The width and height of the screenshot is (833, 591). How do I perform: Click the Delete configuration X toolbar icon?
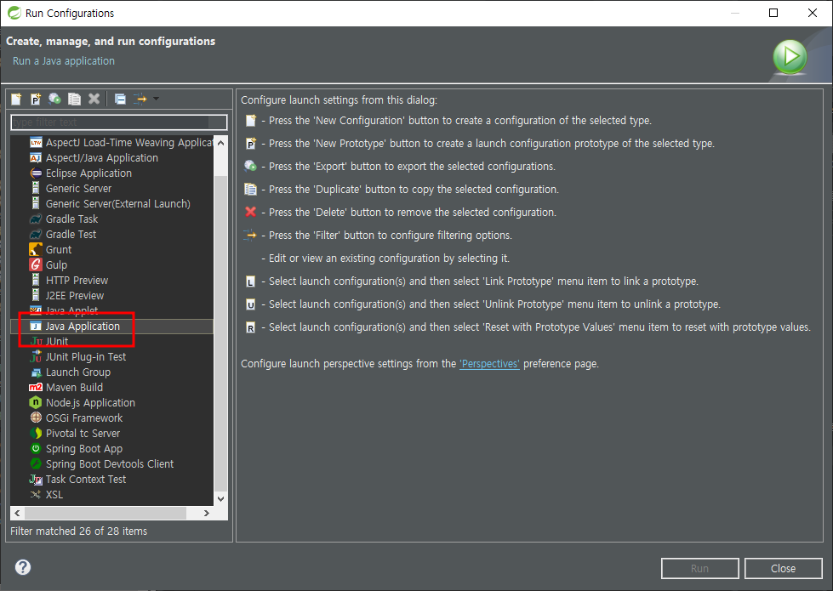coord(94,99)
